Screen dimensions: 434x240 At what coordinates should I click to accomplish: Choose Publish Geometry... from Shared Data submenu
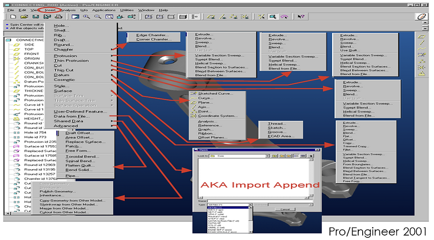tap(58, 191)
